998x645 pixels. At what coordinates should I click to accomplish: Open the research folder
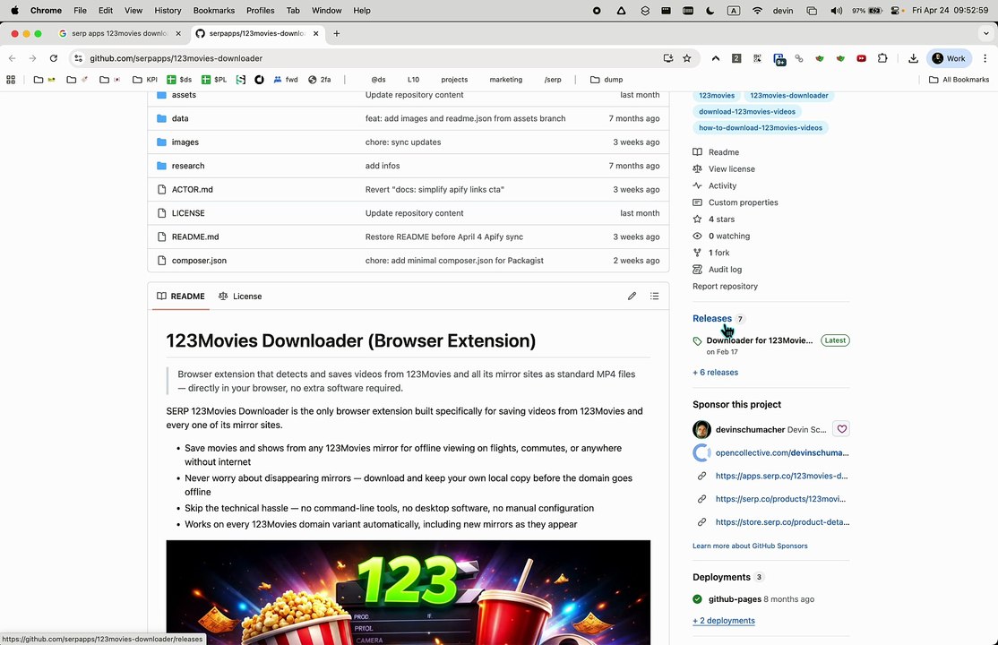(x=188, y=166)
